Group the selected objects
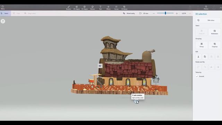Screen dimensions: 222x125 click(x=202, y=45)
